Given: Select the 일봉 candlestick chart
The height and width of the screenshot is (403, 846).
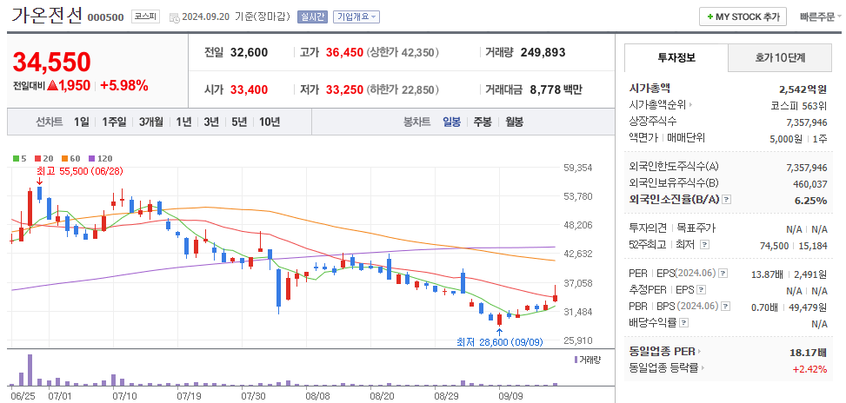Looking at the screenshot, I should 451,122.
